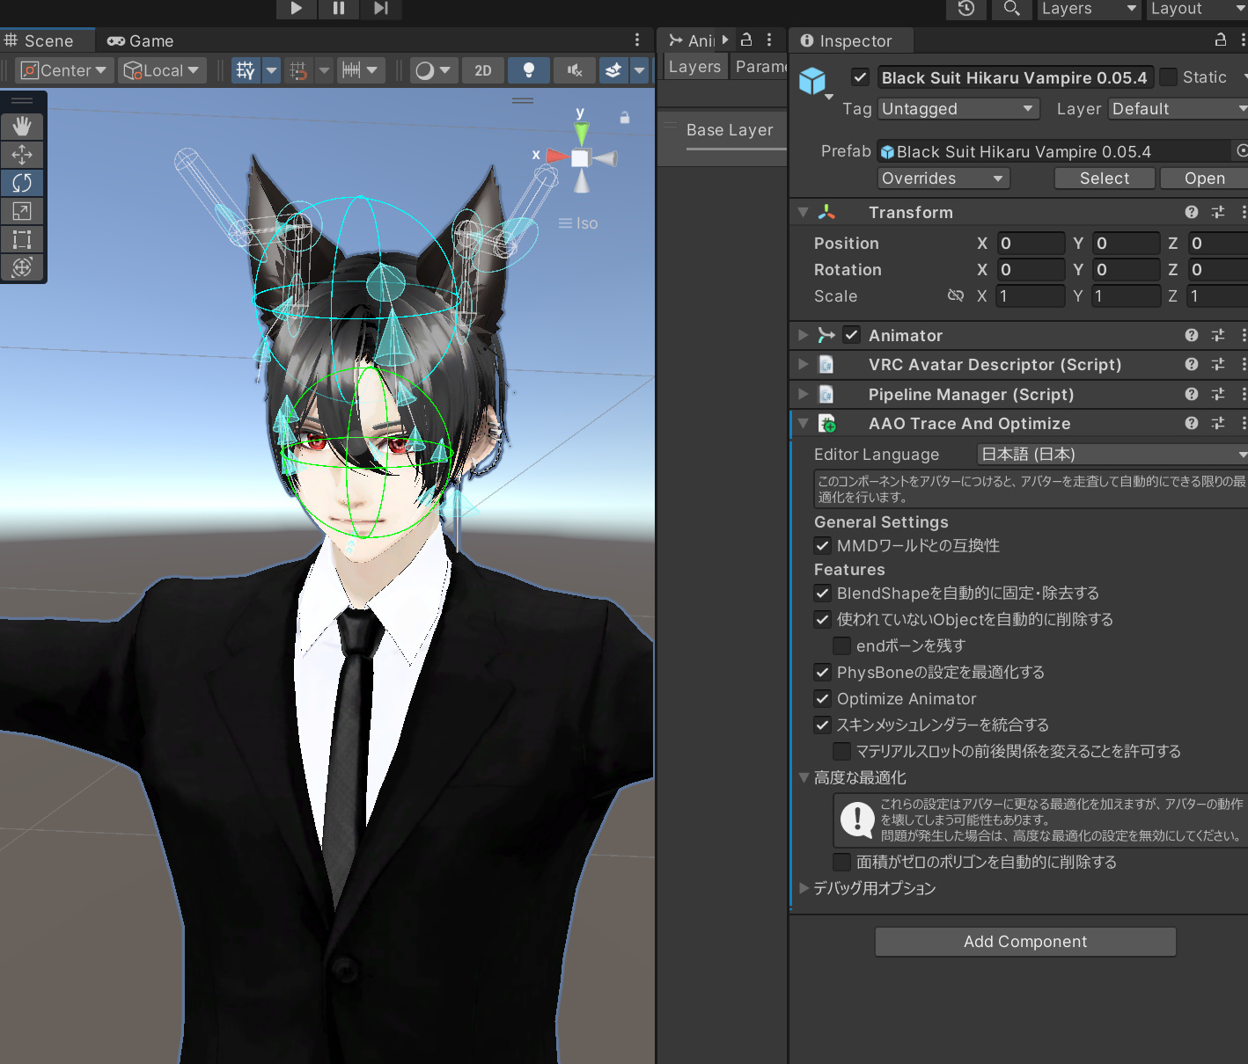Collapse the Transform component
Image resolution: width=1248 pixels, height=1064 pixels.
802,211
